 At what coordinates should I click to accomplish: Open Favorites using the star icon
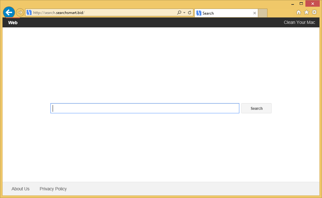306,12
